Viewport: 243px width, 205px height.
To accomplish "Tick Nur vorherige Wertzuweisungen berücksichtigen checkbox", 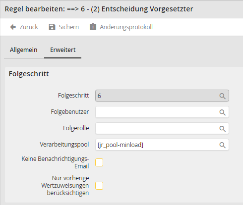I will pyautogui.click(x=99, y=186).
